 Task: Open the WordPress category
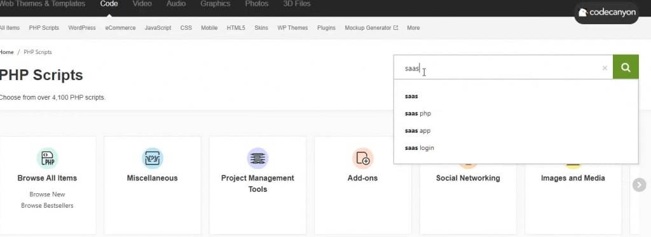point(82,28)
